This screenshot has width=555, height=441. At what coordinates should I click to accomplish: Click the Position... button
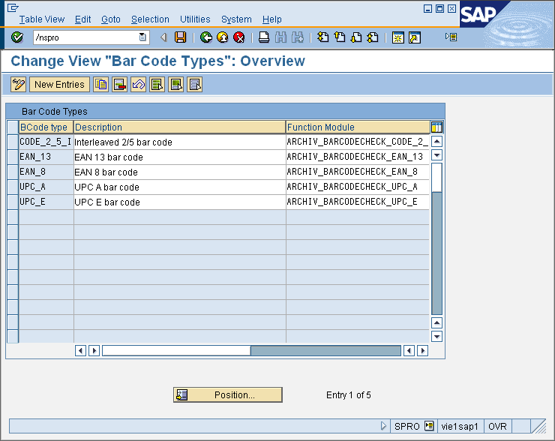point(228,395)
